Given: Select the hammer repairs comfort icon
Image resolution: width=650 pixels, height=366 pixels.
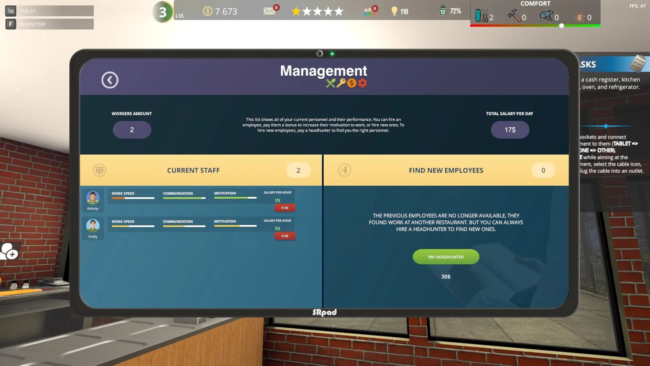Looking at the screenshot, I should click(x=514, y=16).
